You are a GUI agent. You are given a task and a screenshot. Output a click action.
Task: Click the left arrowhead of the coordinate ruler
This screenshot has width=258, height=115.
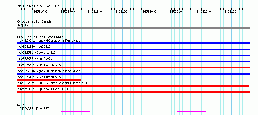click(x=18, y=9)
